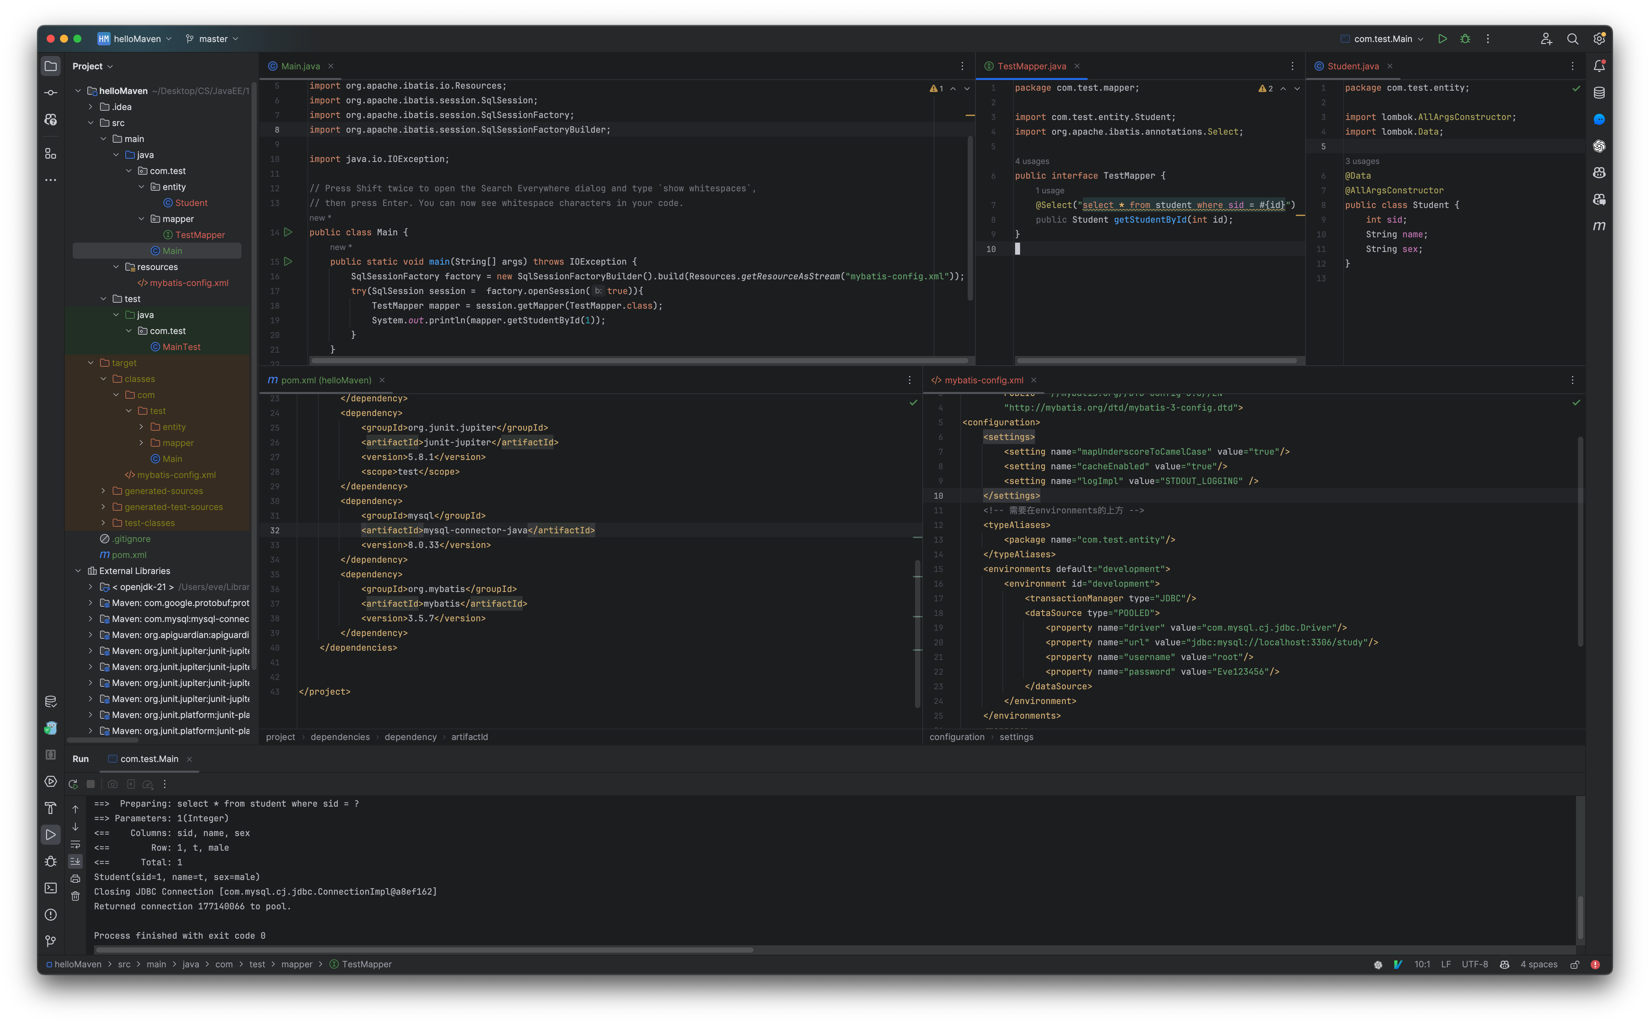The width and height of the screenshot is (1650, 1024).
Task: Open breadcrumb item mapper at the bottom
Action: tap(297, 964)
